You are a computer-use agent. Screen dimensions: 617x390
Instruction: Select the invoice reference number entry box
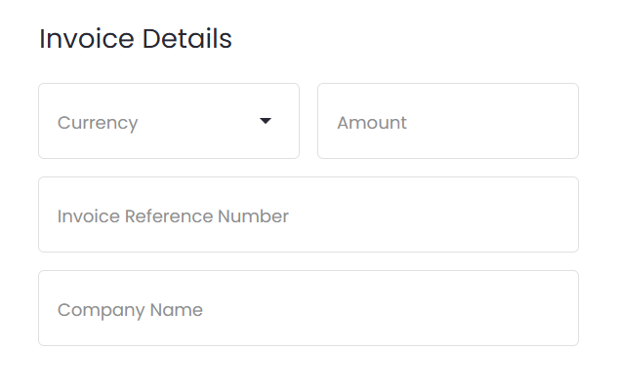308,214
